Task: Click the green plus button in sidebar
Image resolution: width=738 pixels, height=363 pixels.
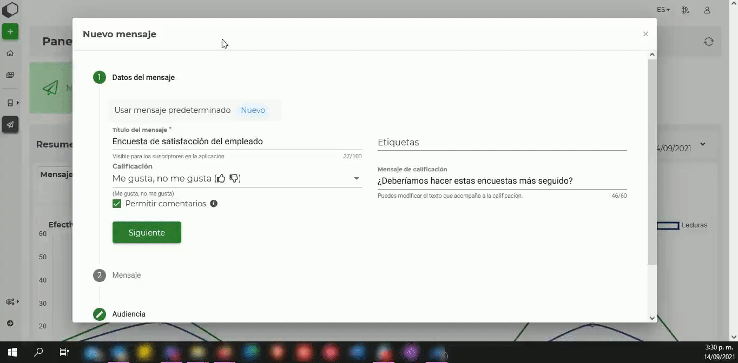Action: coord(10,32)
